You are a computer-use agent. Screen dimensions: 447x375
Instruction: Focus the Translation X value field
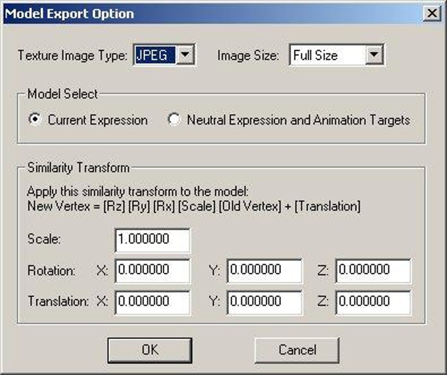pos(153,302)
